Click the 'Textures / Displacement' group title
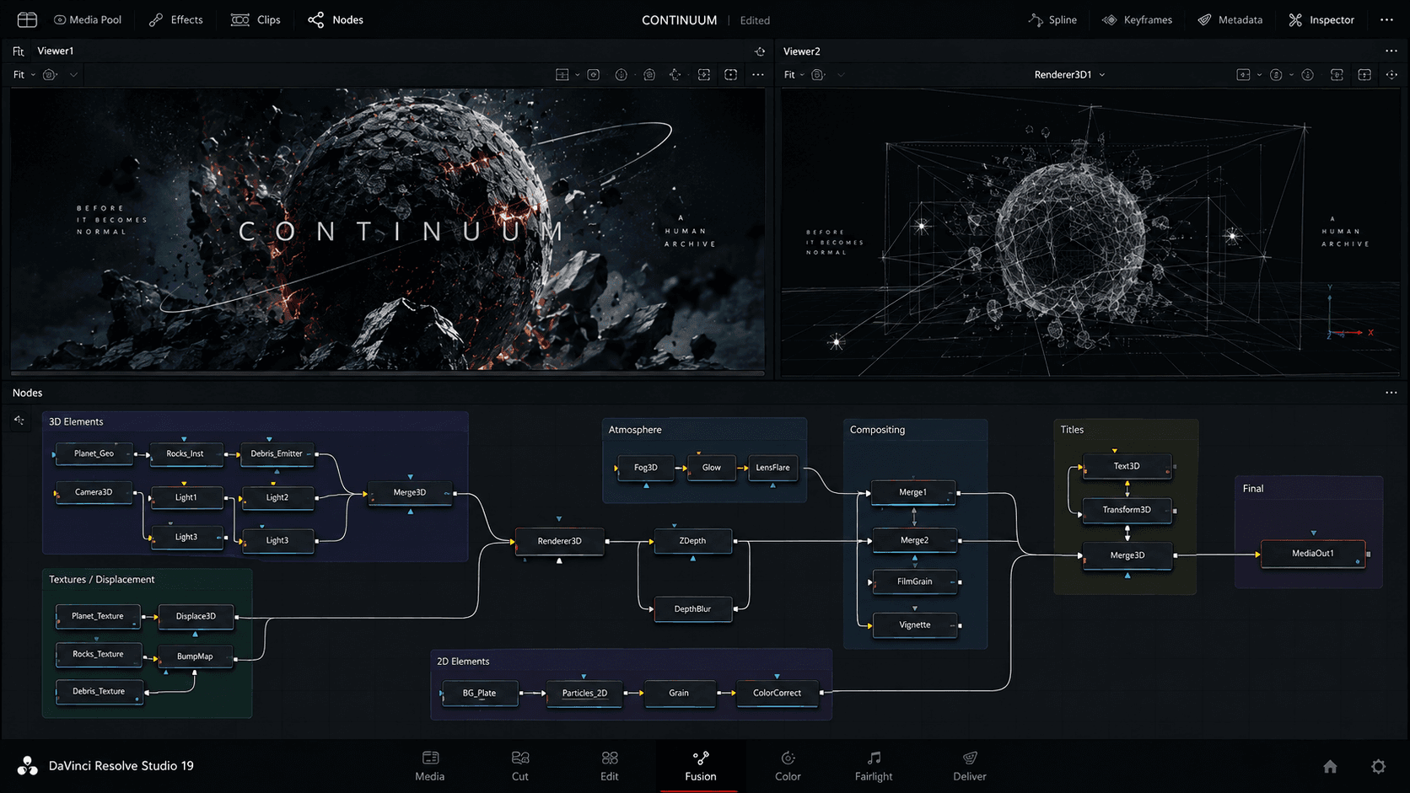 tap(102, 580)
